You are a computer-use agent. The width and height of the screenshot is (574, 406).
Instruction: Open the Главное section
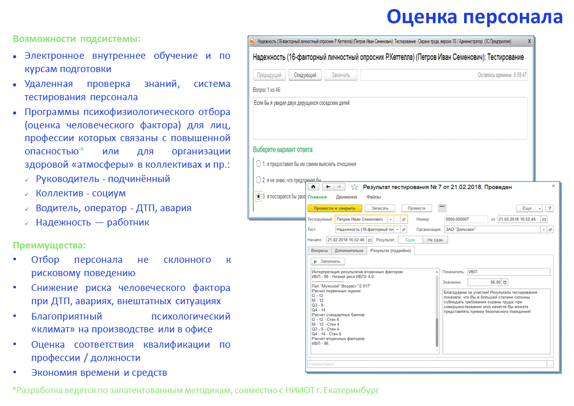317,197
